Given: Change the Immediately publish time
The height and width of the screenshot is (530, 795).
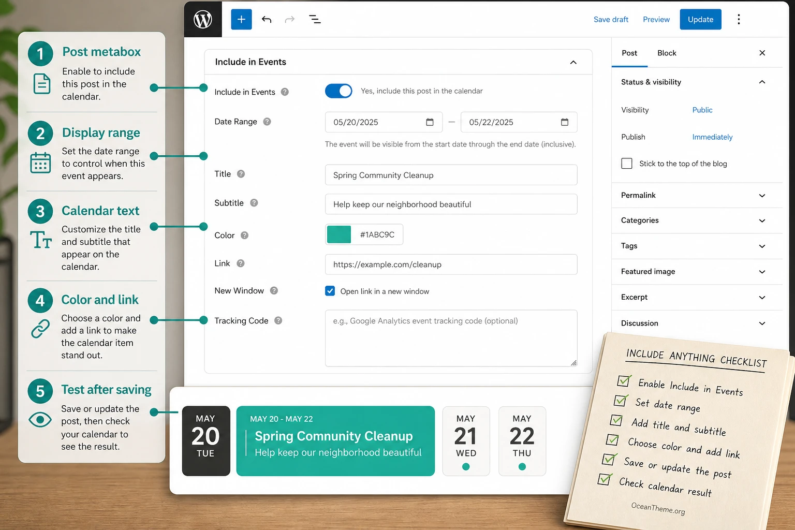Looking at the screenshot, I should (x=712, y=137).
